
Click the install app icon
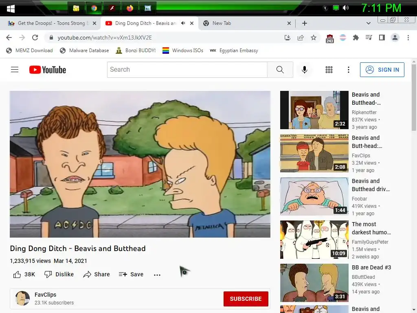287,37
